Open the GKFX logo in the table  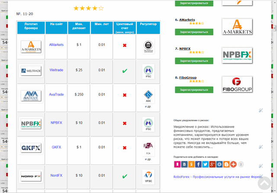pos(31,147)
